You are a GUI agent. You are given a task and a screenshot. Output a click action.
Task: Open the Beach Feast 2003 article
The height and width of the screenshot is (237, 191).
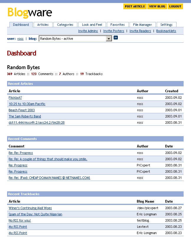(22, 110)
